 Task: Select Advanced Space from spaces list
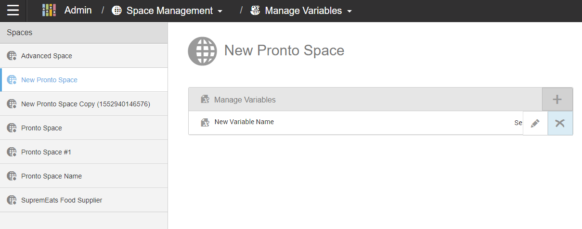pyautogui.click(x=47, y=56)
